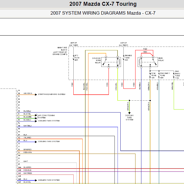The width and height of the screenshot is (184, 184).
Task: Click "COOLING FANS SYSTEM" beside pin 1R
Action: pyautogui.click(x=49, y=141)
